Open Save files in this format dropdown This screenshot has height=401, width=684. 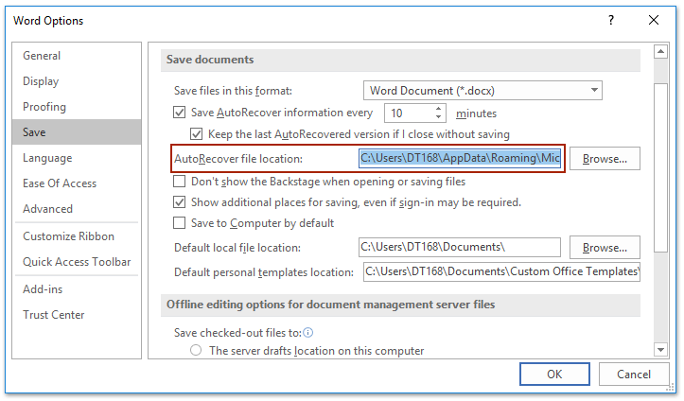482,90
